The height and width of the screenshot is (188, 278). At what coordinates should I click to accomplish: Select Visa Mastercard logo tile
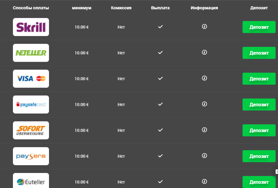coord(31,79)
